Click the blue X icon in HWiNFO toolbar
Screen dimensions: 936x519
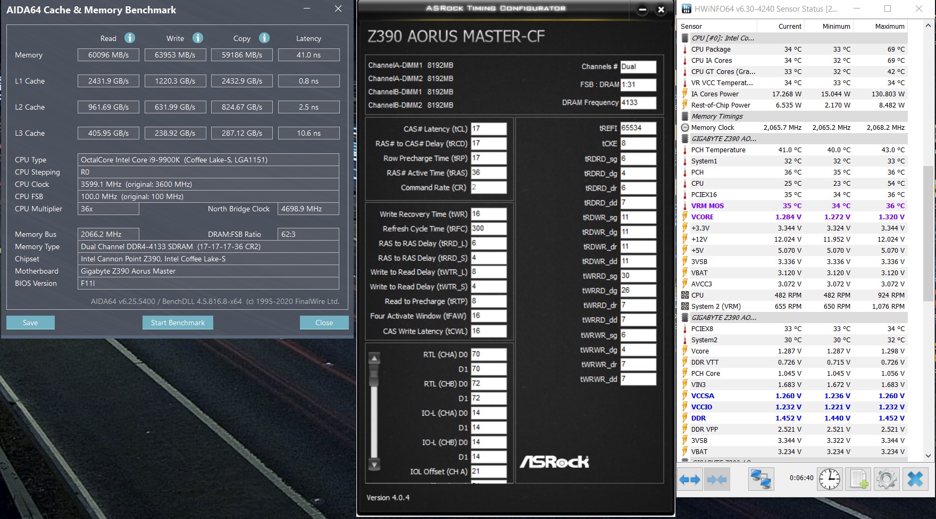coord(915,479)
